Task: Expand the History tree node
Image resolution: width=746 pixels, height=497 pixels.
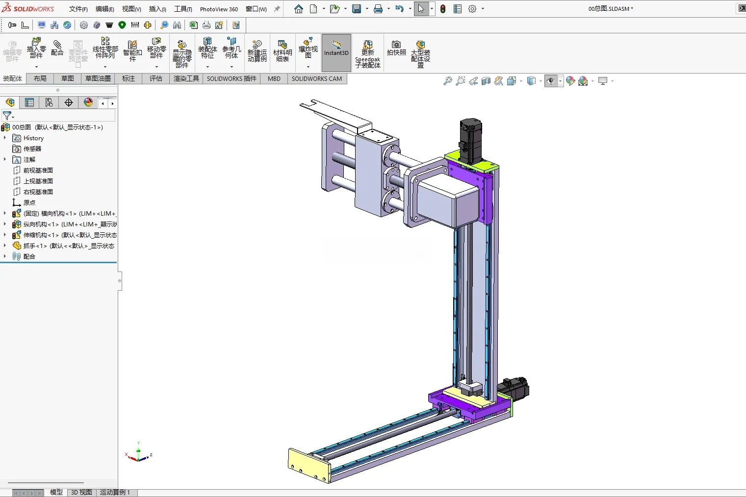Action: (x=5, y=138)
